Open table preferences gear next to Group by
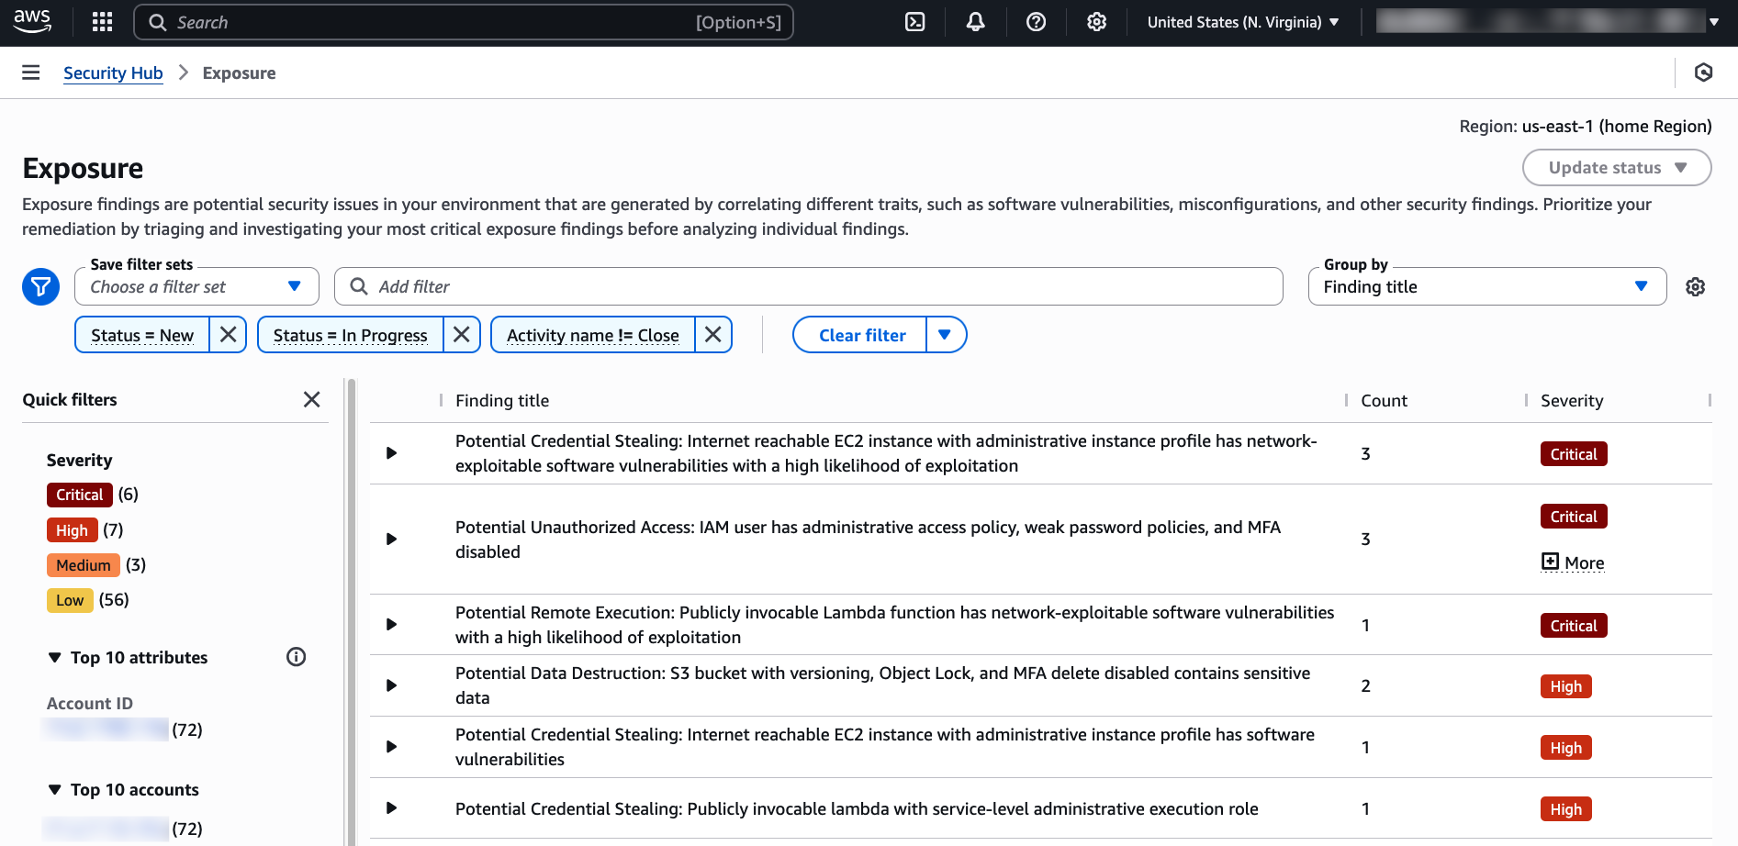 pos(1695,287)
